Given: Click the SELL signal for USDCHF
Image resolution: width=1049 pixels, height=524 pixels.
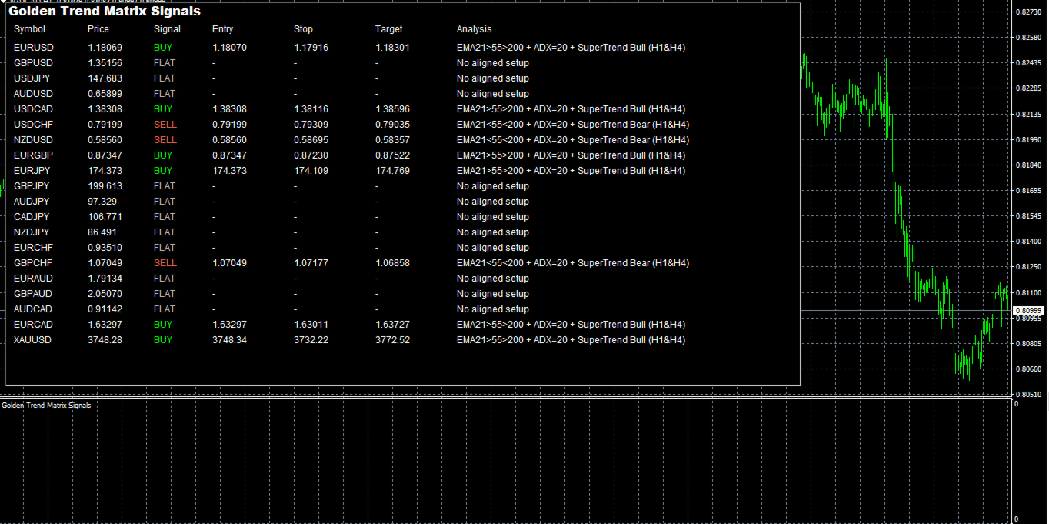Looking at the screenshot, I should [x=165, y=125].
